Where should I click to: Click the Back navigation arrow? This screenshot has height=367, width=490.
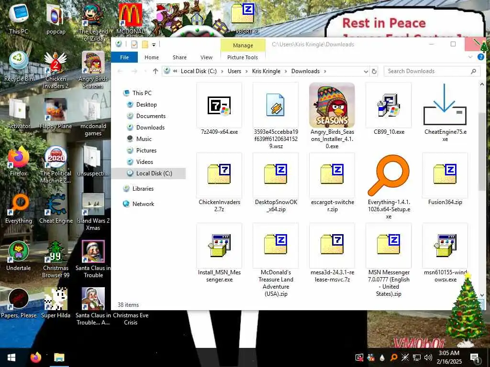(x=120, y=71)
